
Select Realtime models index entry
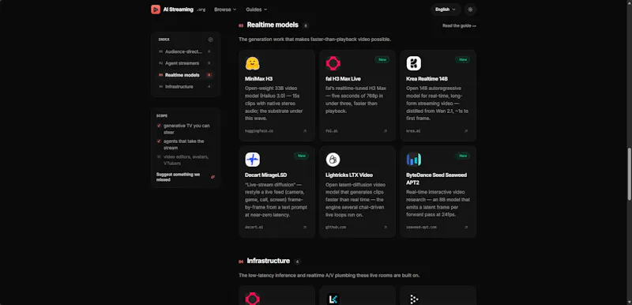point(185,75)
